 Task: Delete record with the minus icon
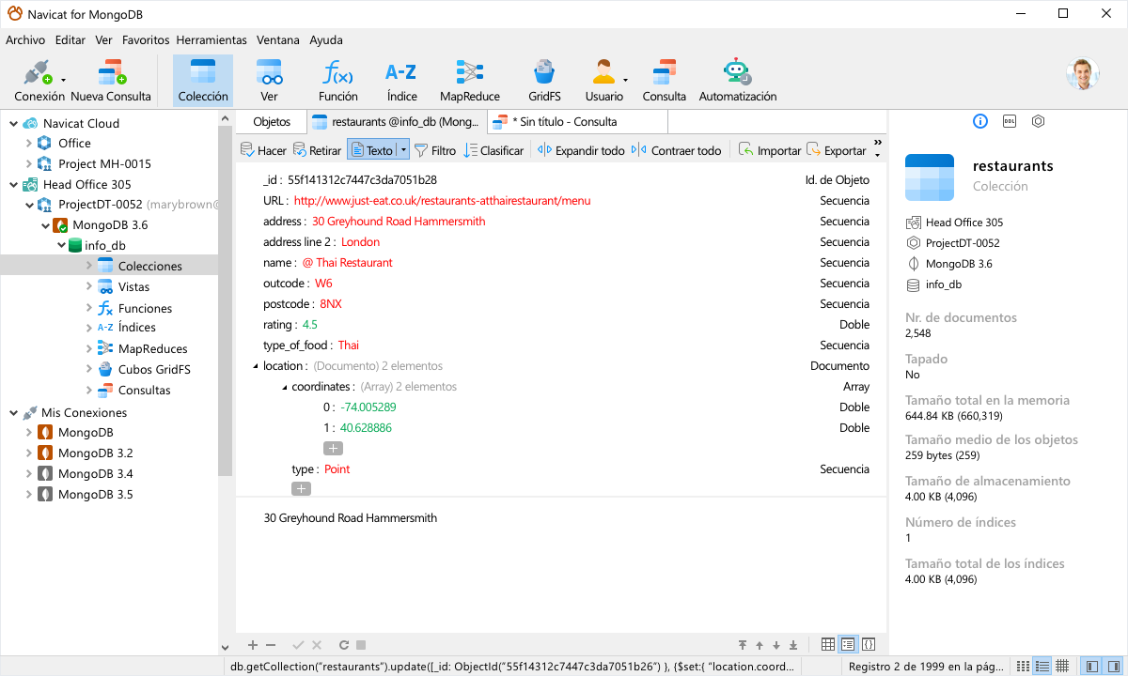271,645
